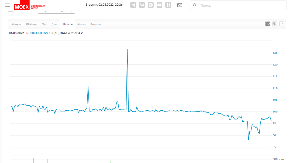Click the "95" price axis label
Screen dimensions: 289x163
click(274, 123)
